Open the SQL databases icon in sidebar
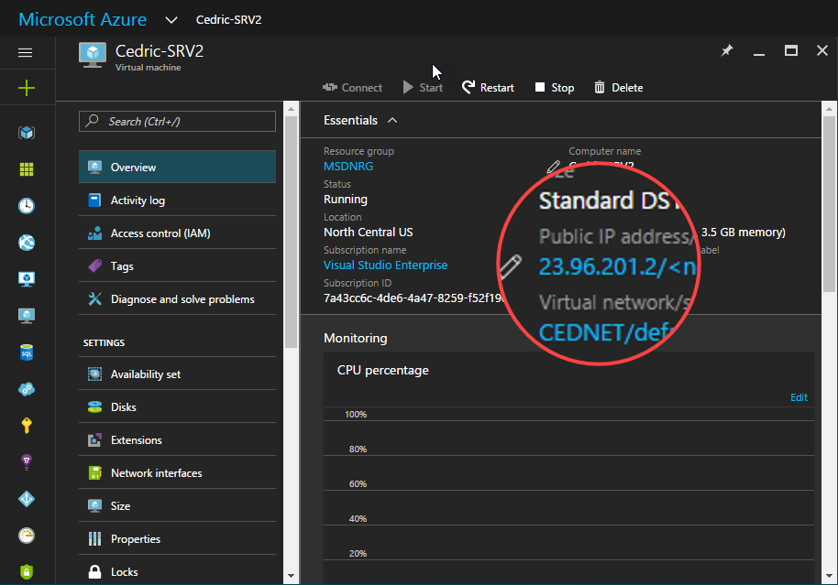Screen dimensions: 838x585 pyautogui.click(x=27, y=352)
